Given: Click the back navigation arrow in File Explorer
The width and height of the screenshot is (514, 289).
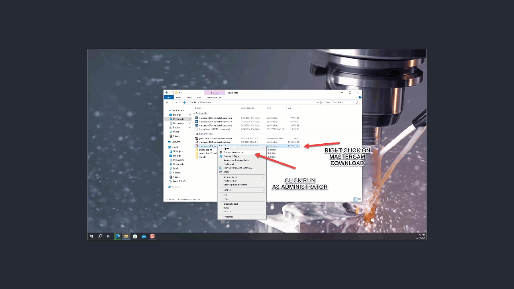Looking at the screenshot, I should [167, 102].
